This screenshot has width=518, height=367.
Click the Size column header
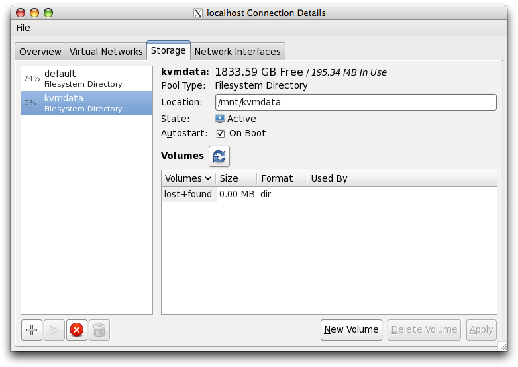[236, 178]
